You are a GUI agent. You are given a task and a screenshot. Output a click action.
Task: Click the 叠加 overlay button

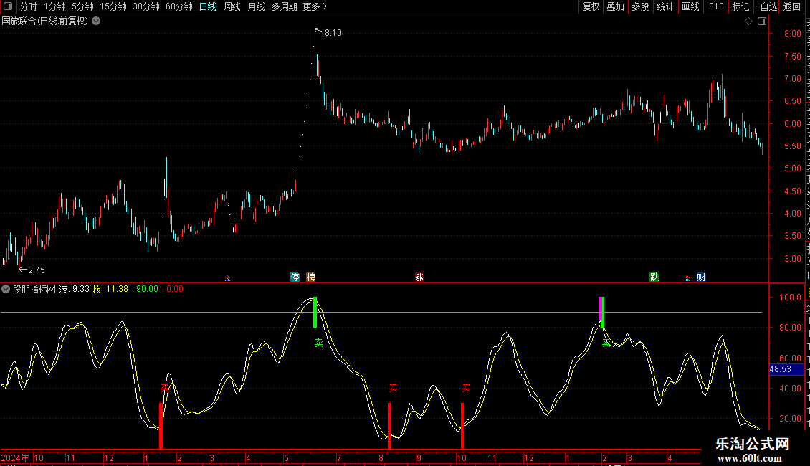pos(615,6)
